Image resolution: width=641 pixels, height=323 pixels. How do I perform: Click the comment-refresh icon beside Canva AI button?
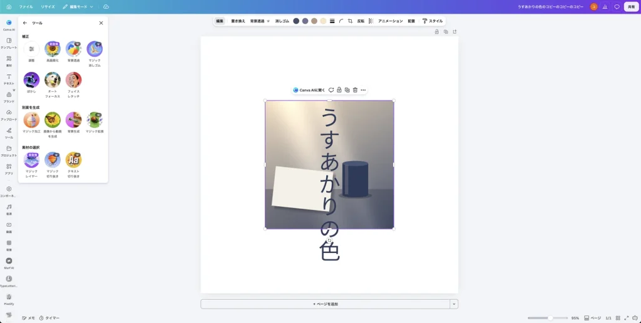pyautogui.click(x=331, y=90)
